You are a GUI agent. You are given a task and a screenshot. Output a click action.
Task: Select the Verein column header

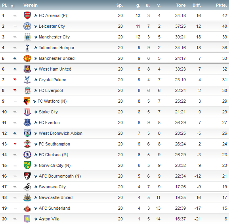(31, 5)
